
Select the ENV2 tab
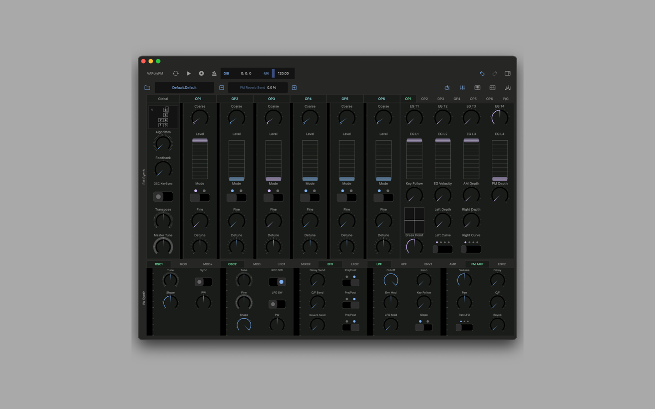[502, 264]
